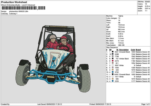The height and width of the screenshot is (106, 151).
Task: Click the Height value 5.23 in
Action: [x=147, y=6]
